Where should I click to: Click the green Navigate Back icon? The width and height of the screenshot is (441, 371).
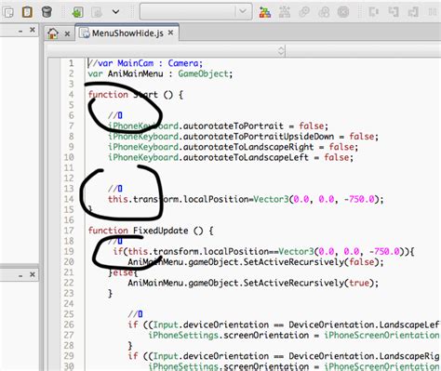point(77,12)
